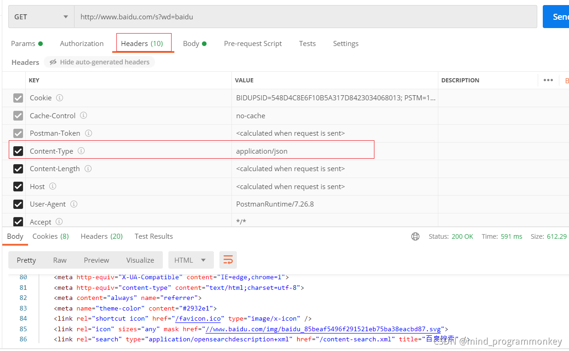Click the 591 ms response time
The width and height of the screenshot is (569, 351).
point(512,236)
